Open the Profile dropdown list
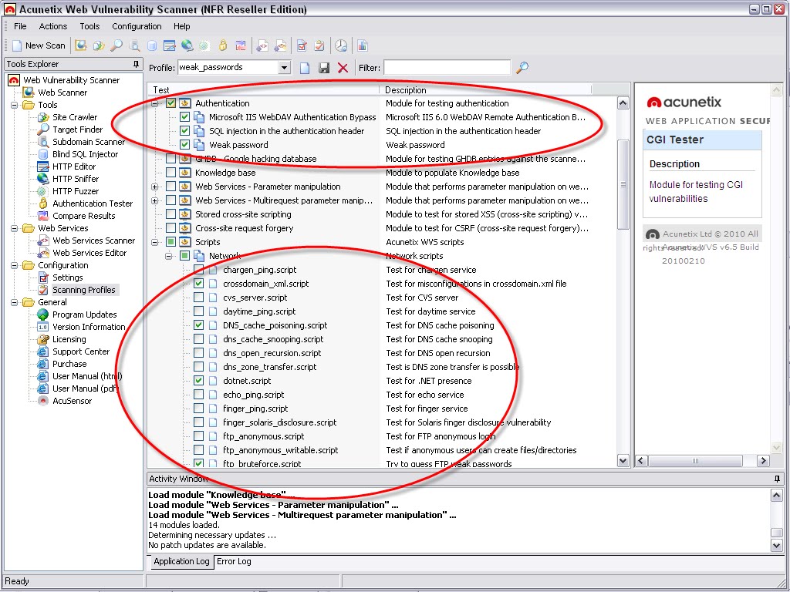The width and height of the screenshot is (790, 592). tap(285, 68)
